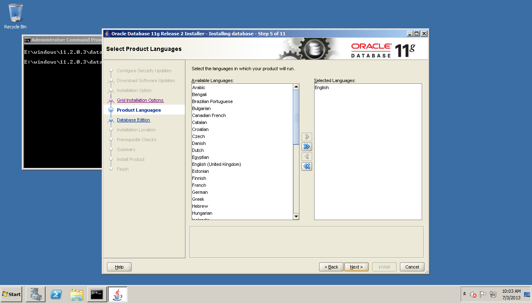
Task: Click the Back button
Action: point(331,267)
